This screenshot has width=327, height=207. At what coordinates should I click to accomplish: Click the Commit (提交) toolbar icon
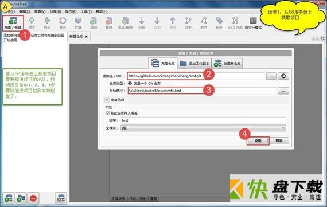pyautogui.click(x=32, y=23)
